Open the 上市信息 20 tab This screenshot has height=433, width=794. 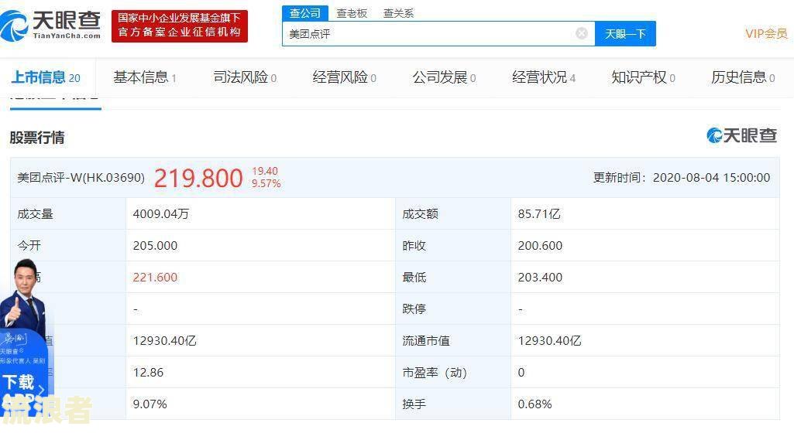click(x=46, y=77)
